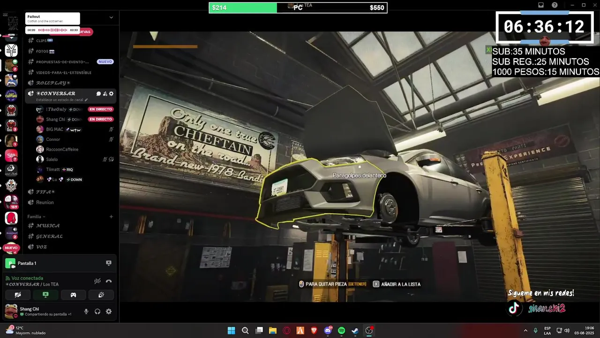Open Discord help question-mark icon
The width and height of the screenshot is (600, 338).
pos(555,5)
